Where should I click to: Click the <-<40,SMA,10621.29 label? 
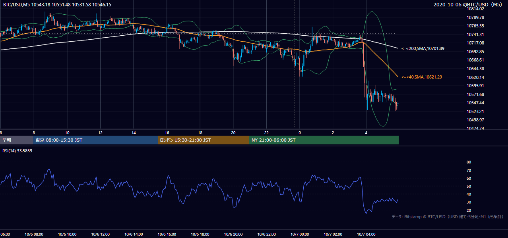click(x=422, y=77)
